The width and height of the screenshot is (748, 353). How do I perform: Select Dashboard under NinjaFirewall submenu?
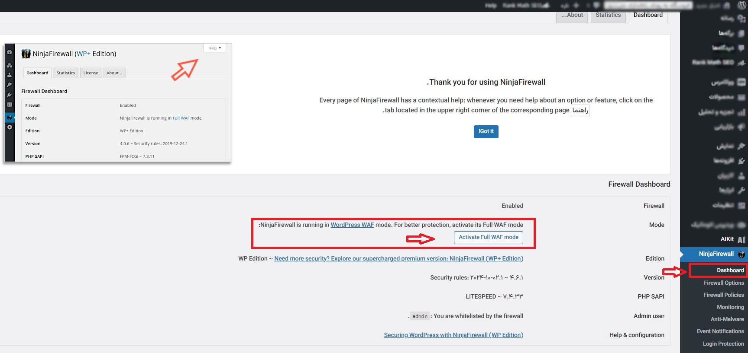pos(730,270)
